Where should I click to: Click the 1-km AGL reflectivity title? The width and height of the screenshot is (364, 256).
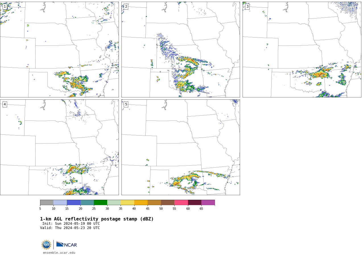[97, 219]
